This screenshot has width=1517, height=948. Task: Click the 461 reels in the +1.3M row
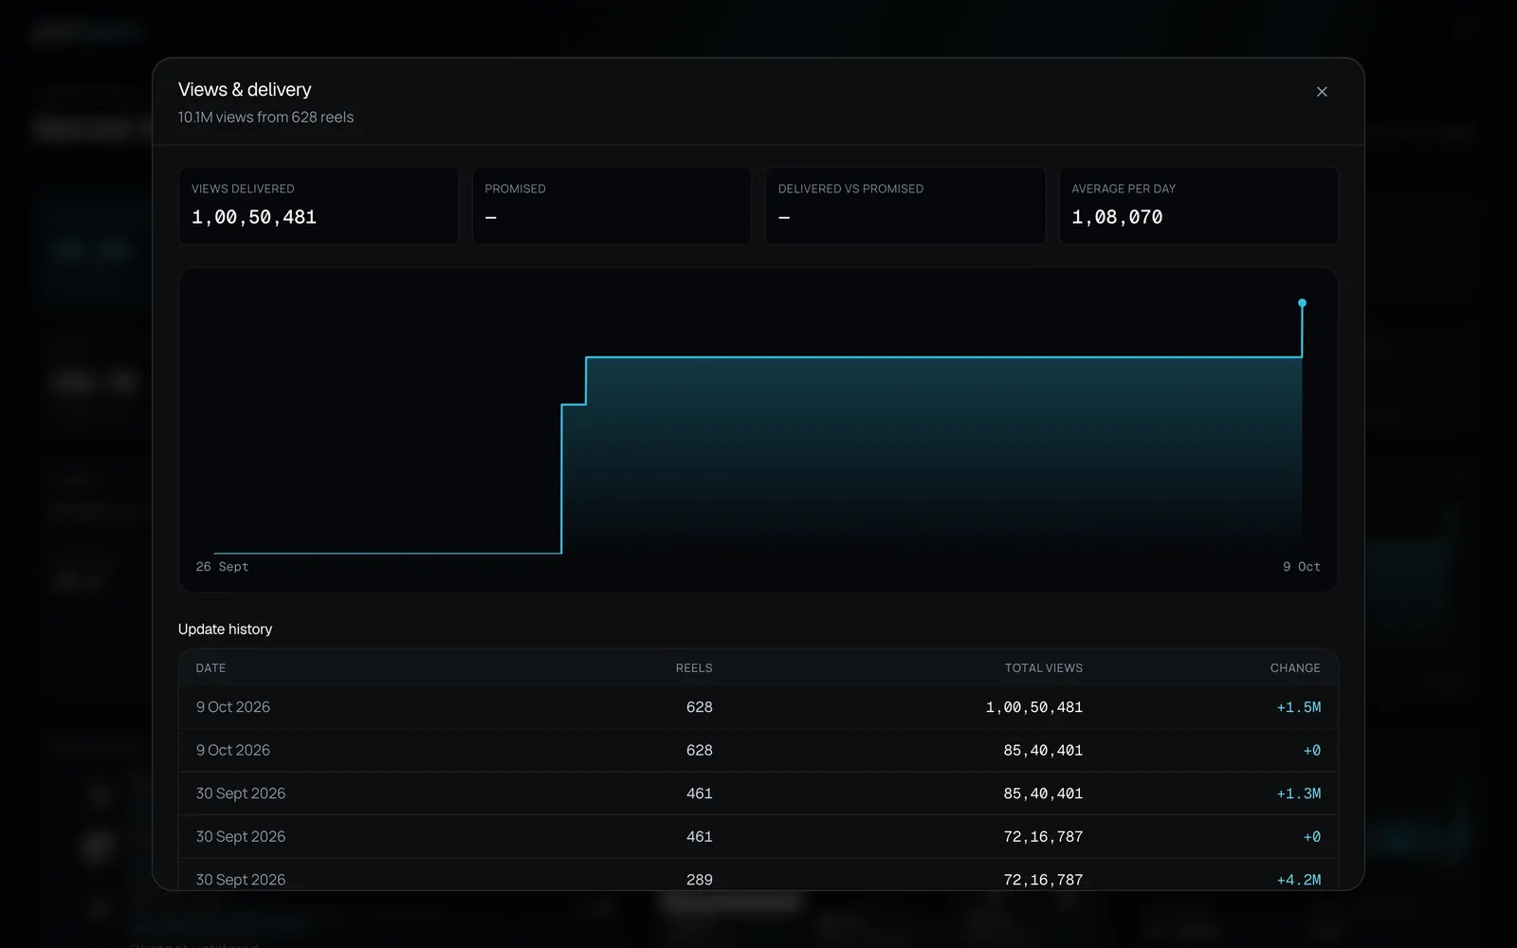700,793
